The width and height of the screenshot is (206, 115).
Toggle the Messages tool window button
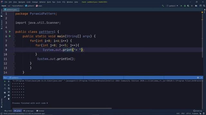[29, 111]
